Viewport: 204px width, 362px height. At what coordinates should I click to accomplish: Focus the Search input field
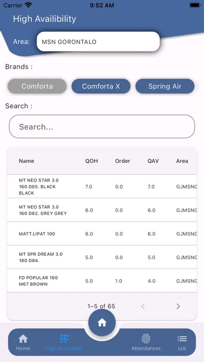[102, 126]
